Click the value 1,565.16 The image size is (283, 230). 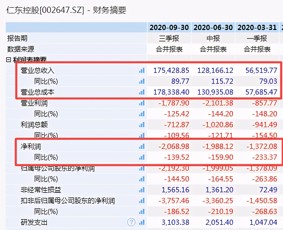point(175,190)
